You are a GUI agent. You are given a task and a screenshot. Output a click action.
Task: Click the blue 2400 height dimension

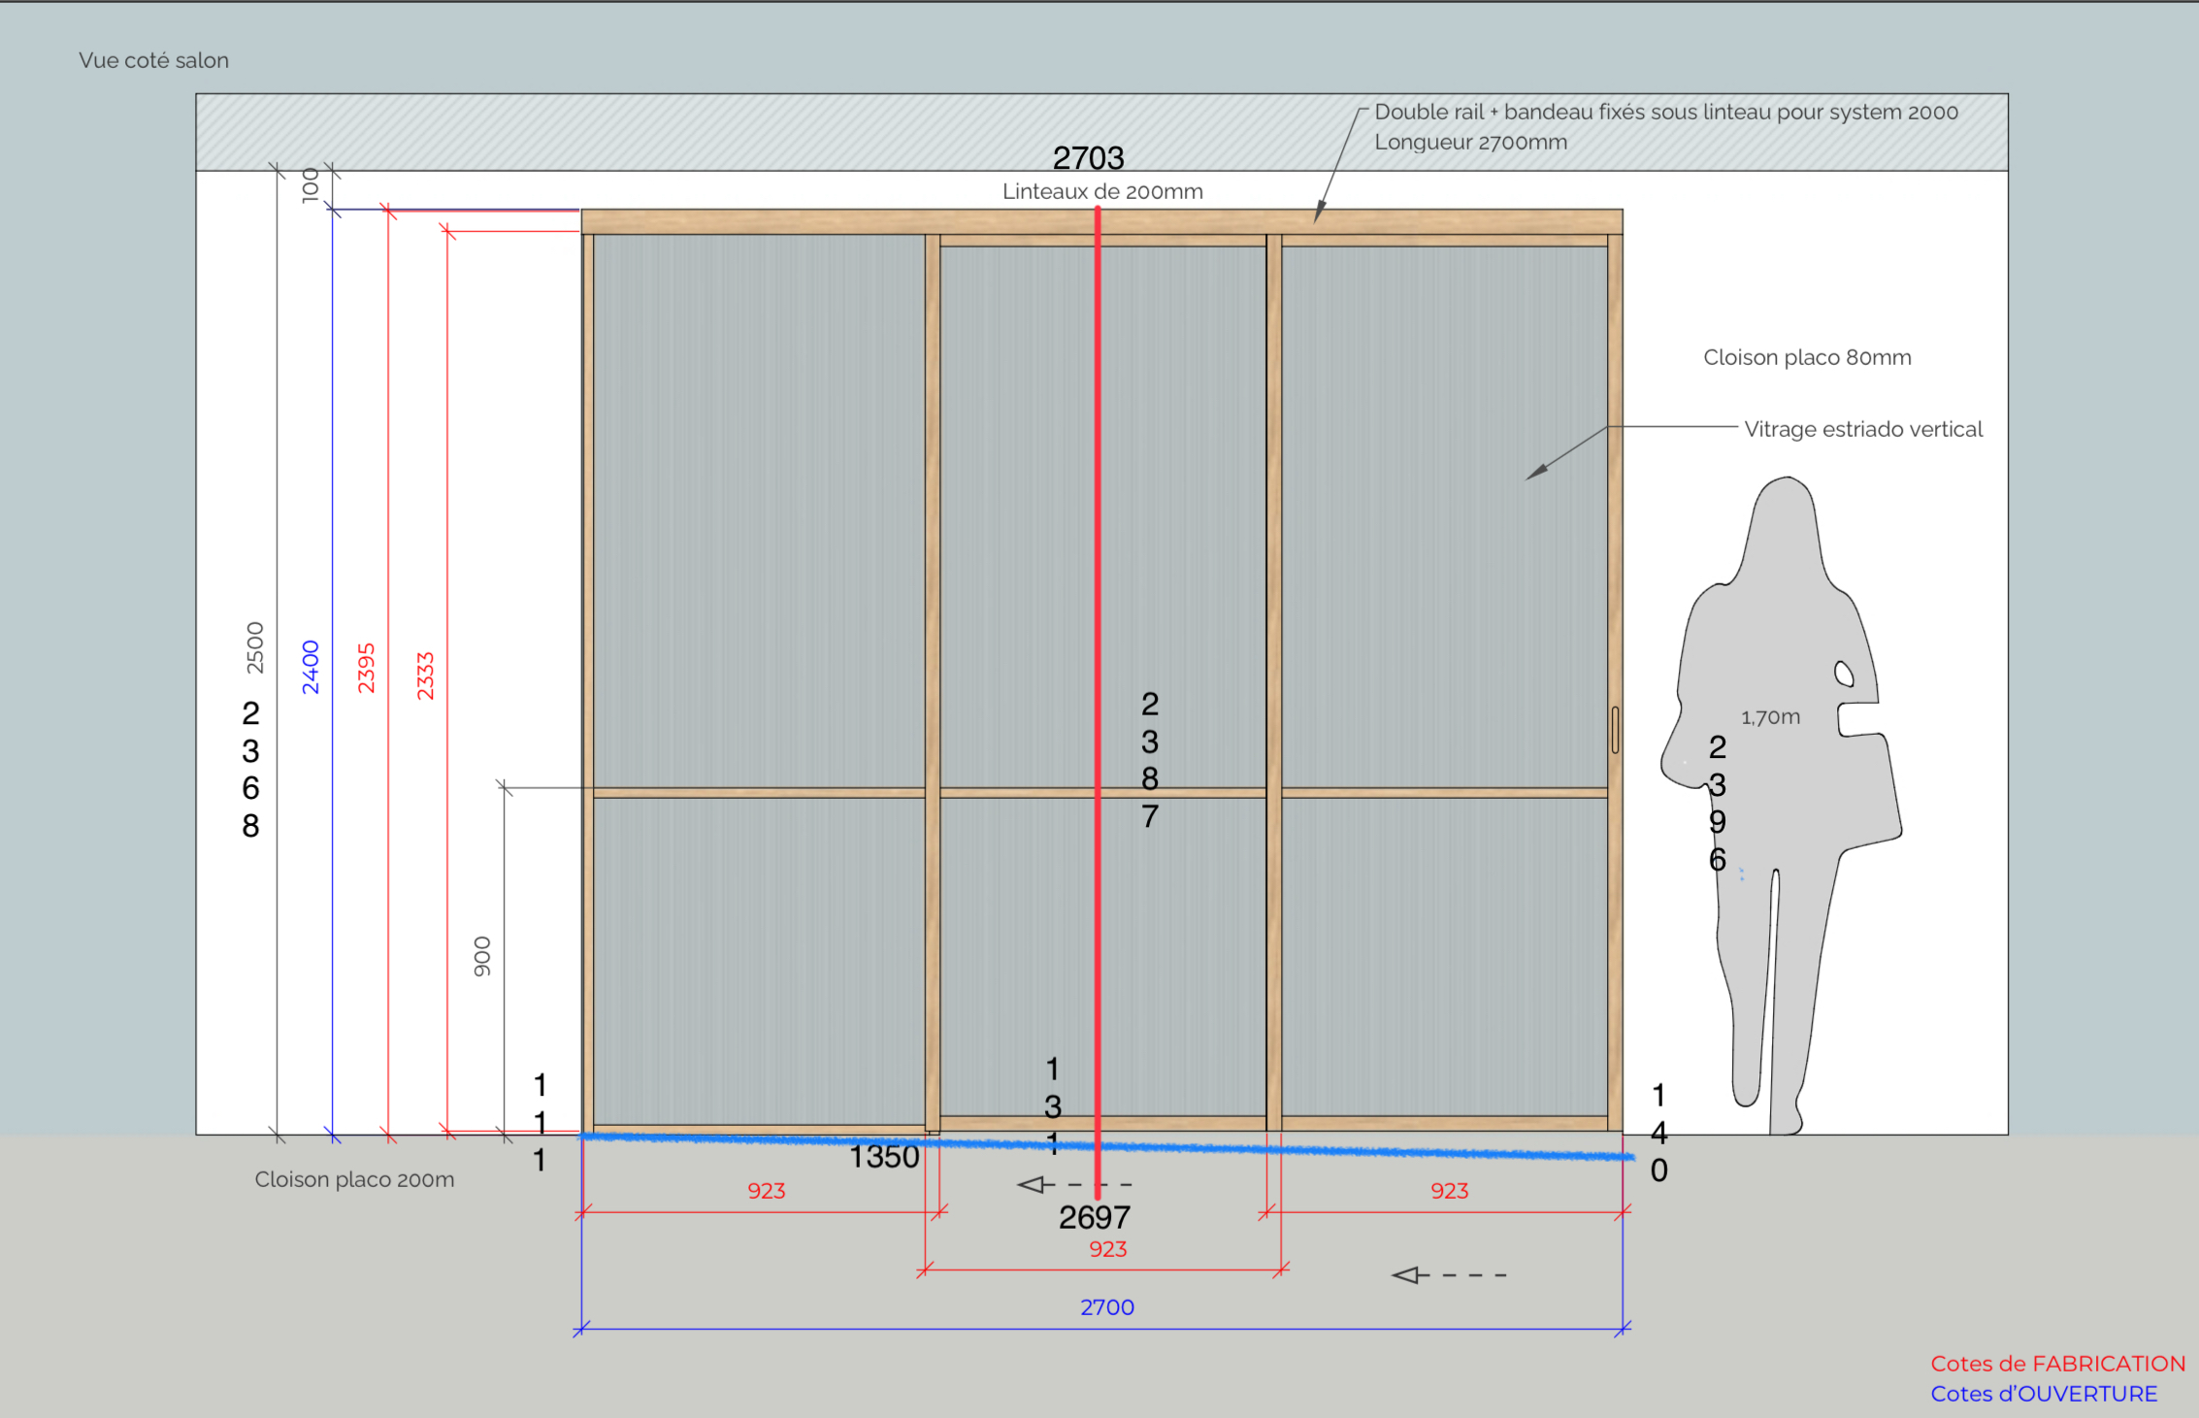pyautogui.click(x=311, y=667)
